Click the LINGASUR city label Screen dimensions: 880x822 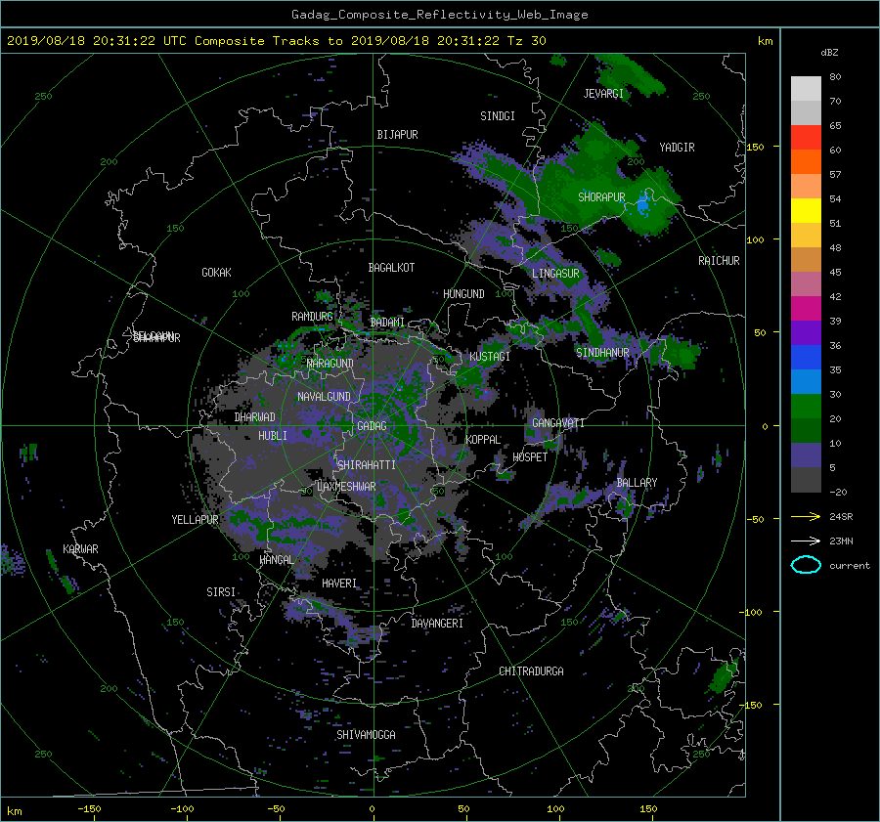pyautogui.click(x=555, y=274)
